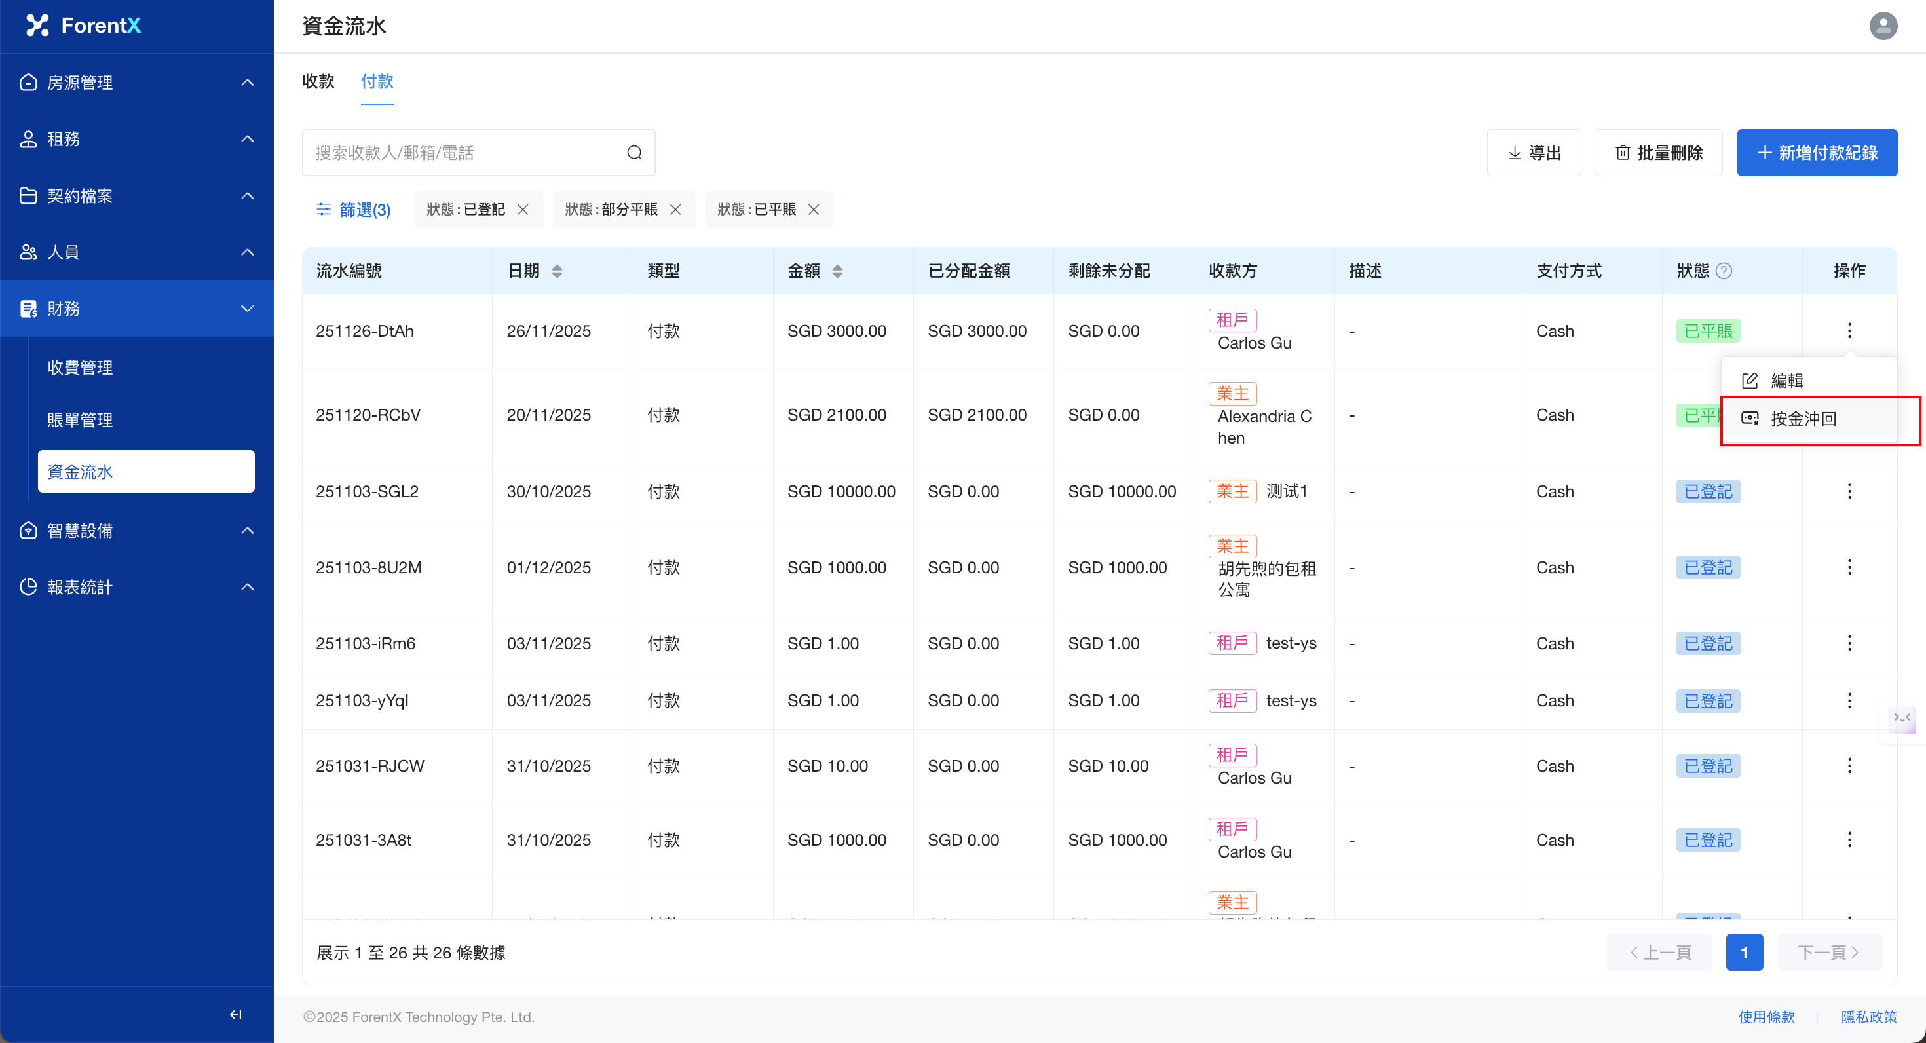Screen dimensions: 1926x1043
Task: Remove the 狀態:部分平賬 filter chip
Action: click(x=675, y=210)
